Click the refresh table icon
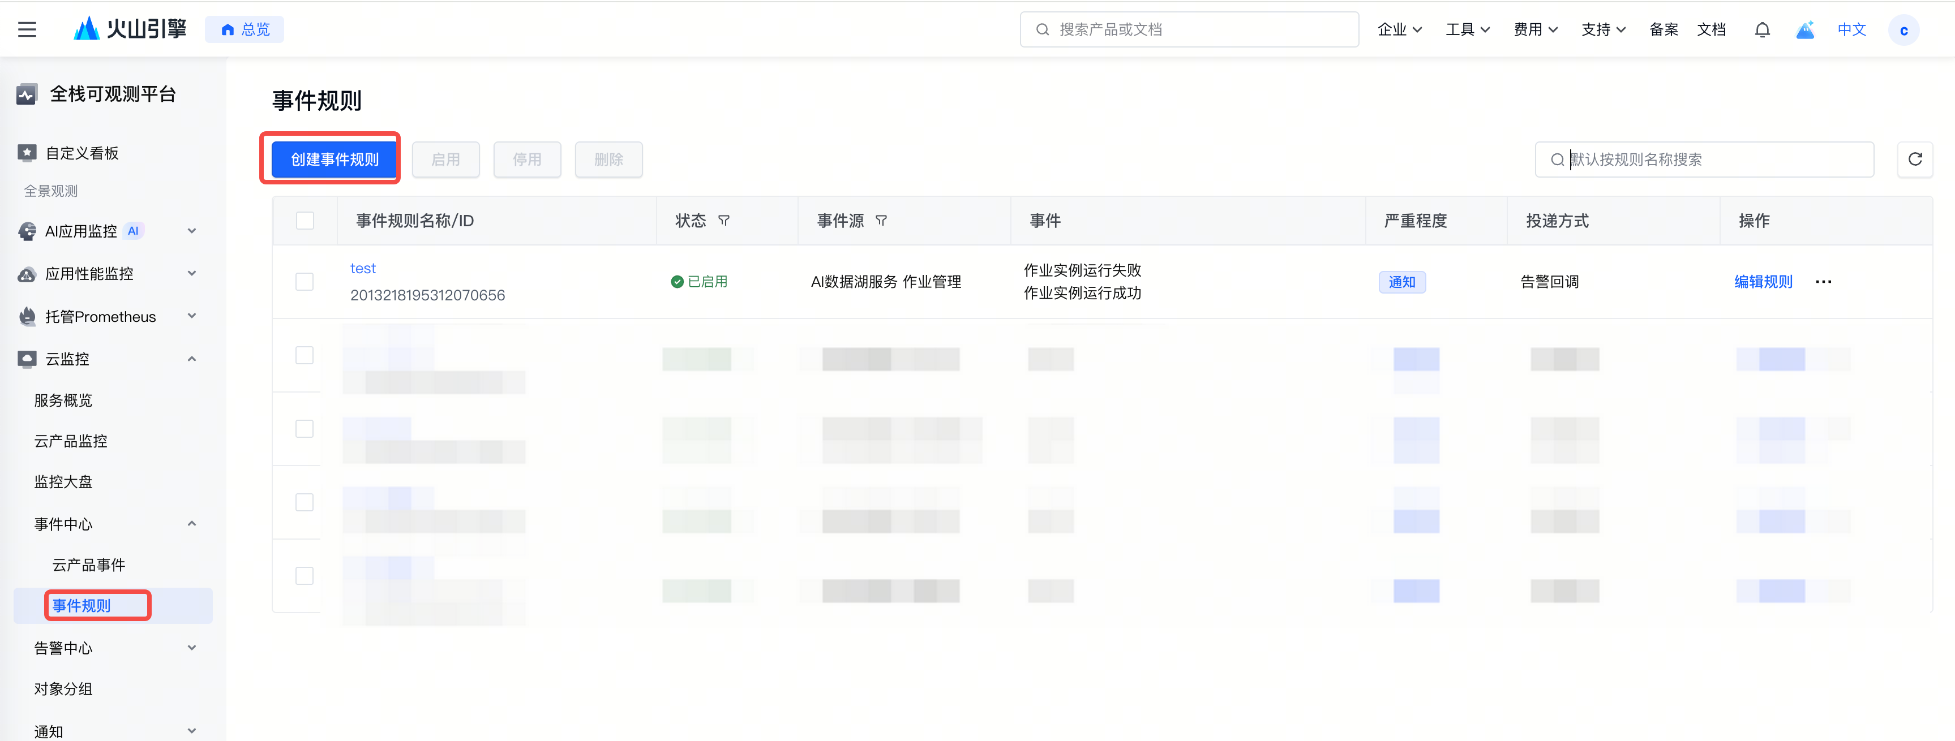The image size is (1955, 741). (x=1914, y=160)
